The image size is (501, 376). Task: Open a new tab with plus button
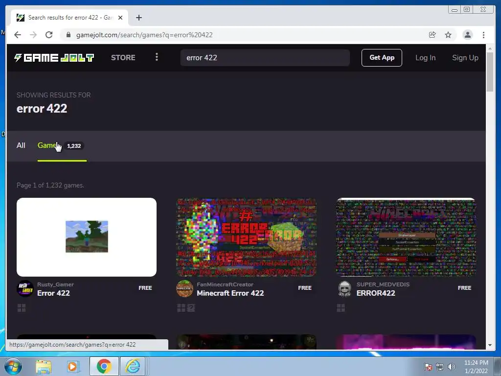pyautogui.click(x=138, y=18)
